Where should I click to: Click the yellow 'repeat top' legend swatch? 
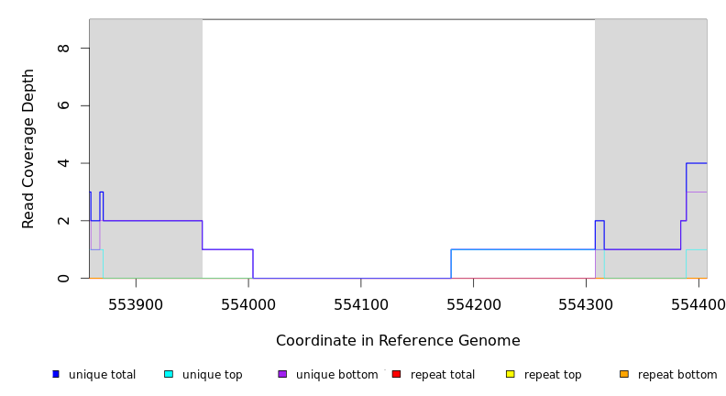tap(510, 374)
